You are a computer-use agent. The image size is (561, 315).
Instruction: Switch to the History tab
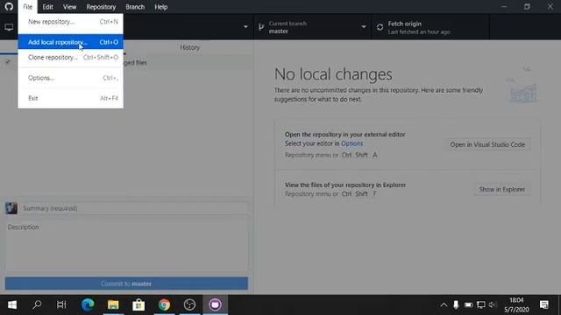[x=189, y=47]
